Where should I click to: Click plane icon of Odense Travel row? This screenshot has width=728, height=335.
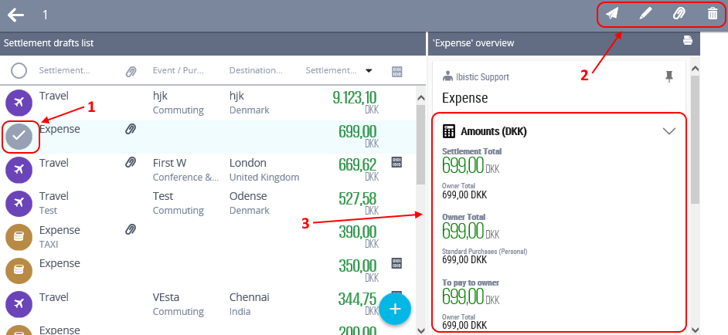tap(19, 203)
